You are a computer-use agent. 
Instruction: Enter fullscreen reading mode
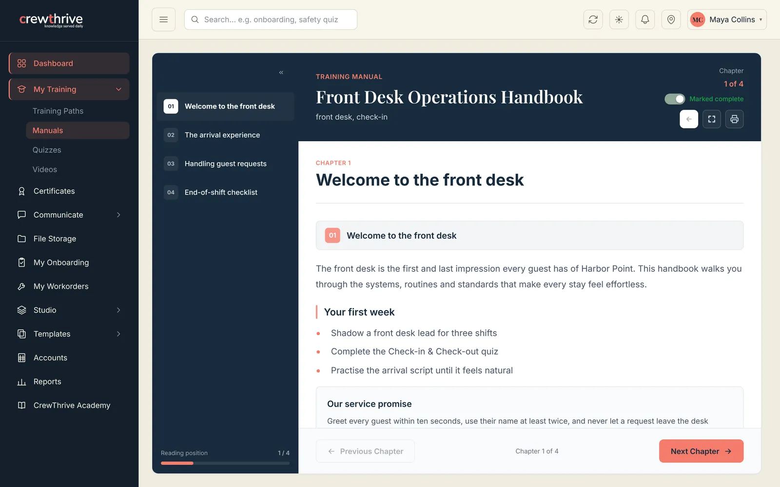tap(712, 119)
